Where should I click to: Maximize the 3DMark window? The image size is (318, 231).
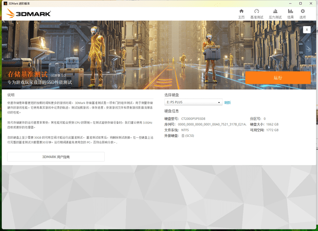300,3
